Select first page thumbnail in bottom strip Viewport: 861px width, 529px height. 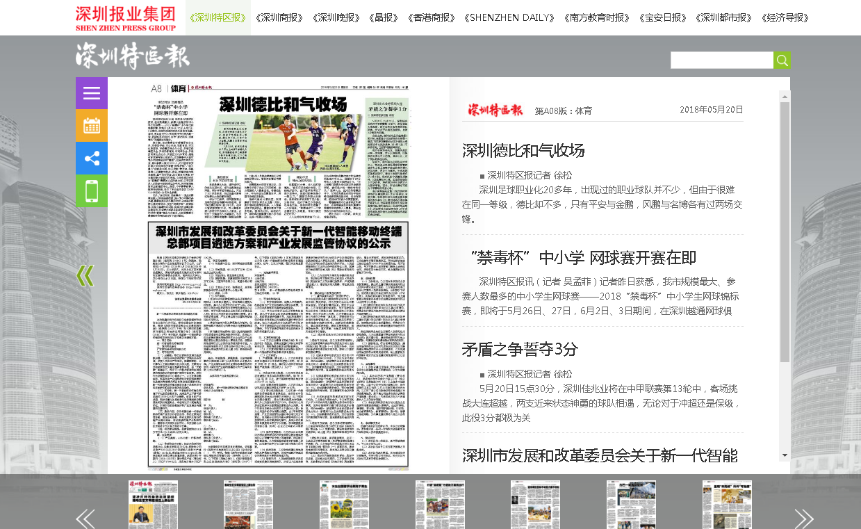pos(153,504)
